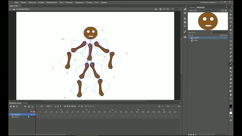Open the Справка menu

104,3
